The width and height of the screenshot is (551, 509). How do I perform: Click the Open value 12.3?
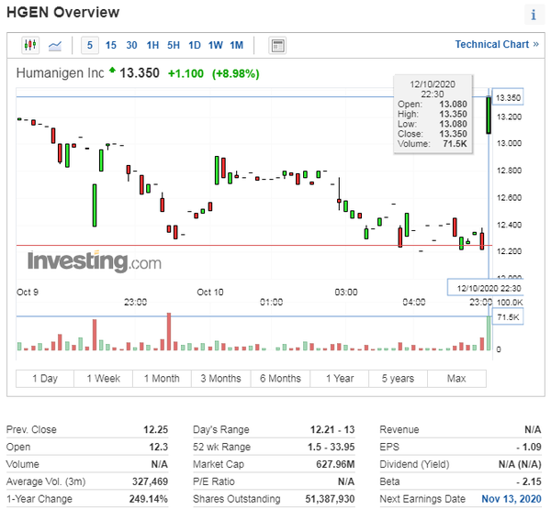[x=159, y=447]
